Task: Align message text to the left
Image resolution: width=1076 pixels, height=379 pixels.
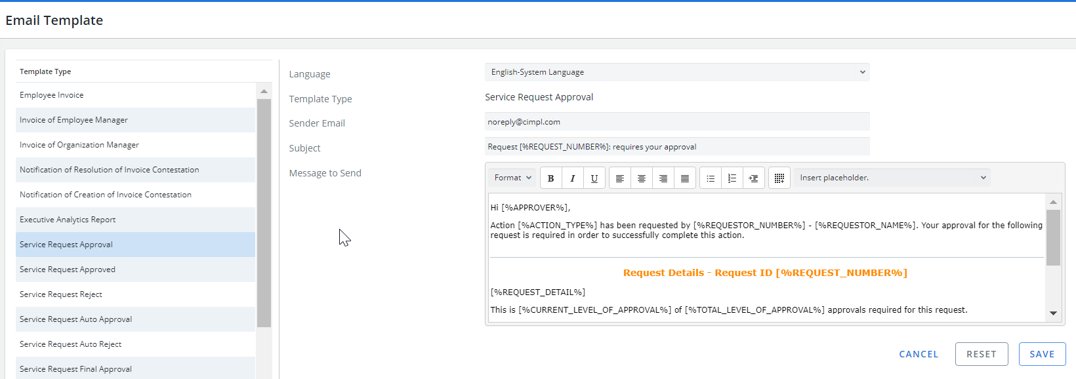Action: click(x=620, y=178)
